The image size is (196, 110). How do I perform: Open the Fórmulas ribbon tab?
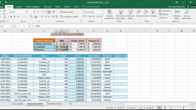(47, 7)
